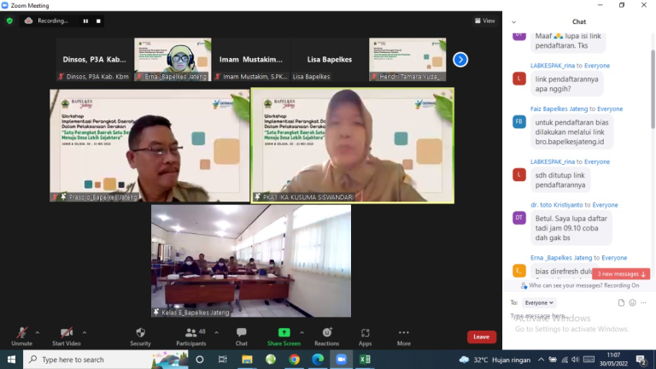Open Windows Start menu

11,360
